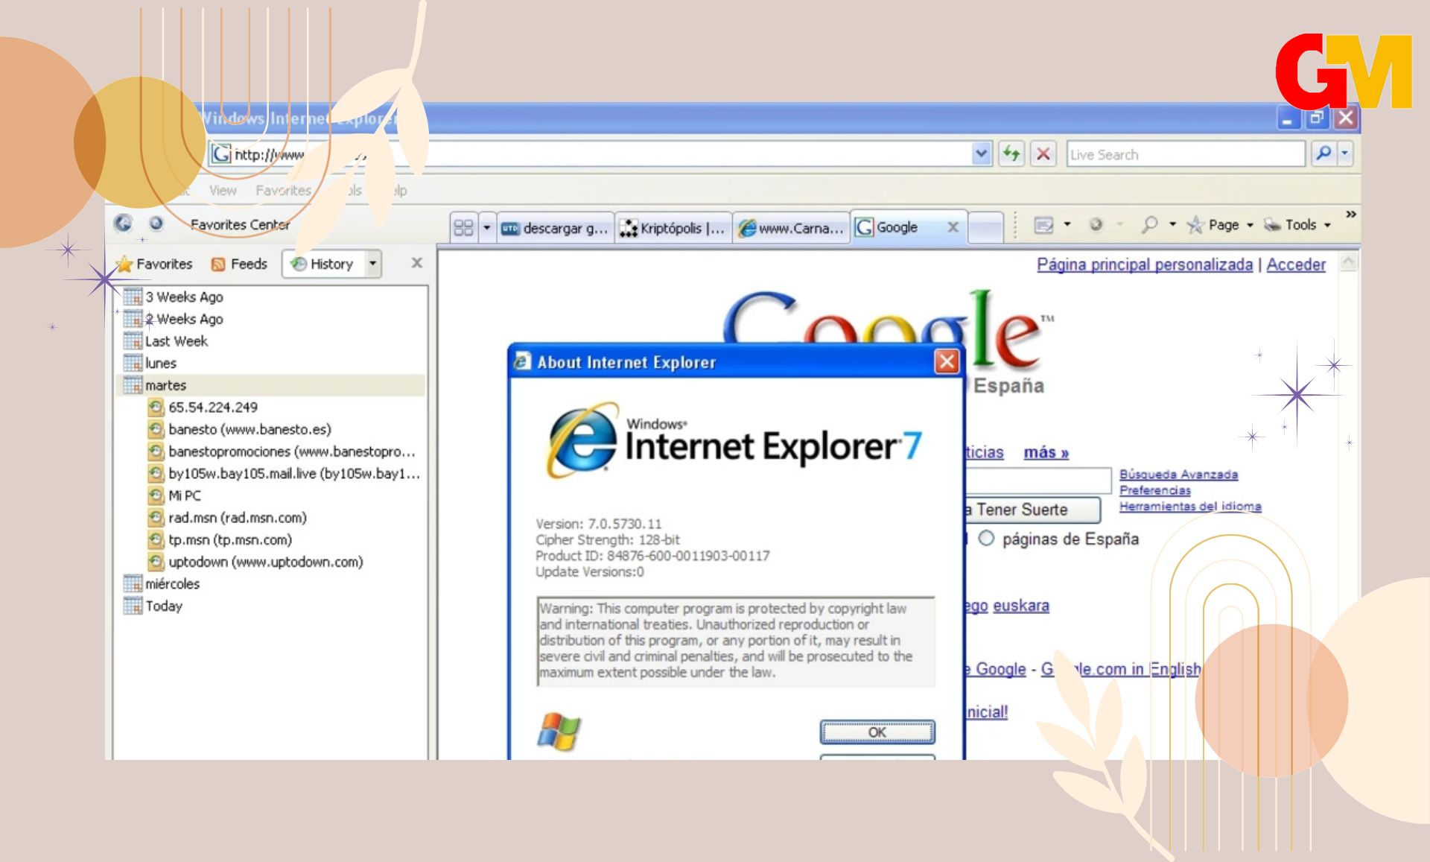Viewport: 1430px width, 862px height.
Task: Click OK in About Internet Explorer dialog
Action: coord(877,732)
